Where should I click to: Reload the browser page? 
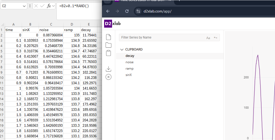127,11
